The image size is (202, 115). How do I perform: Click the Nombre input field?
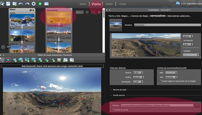(x=167, y=25)
